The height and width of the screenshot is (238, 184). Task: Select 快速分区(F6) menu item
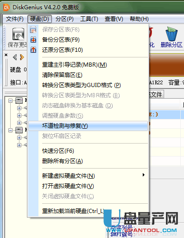pos(88,151)
